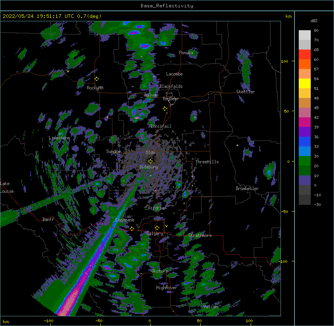The height and width of the screenshot is (326, 334).
Task: Click the km label at top right
Action: pos(289,16)
